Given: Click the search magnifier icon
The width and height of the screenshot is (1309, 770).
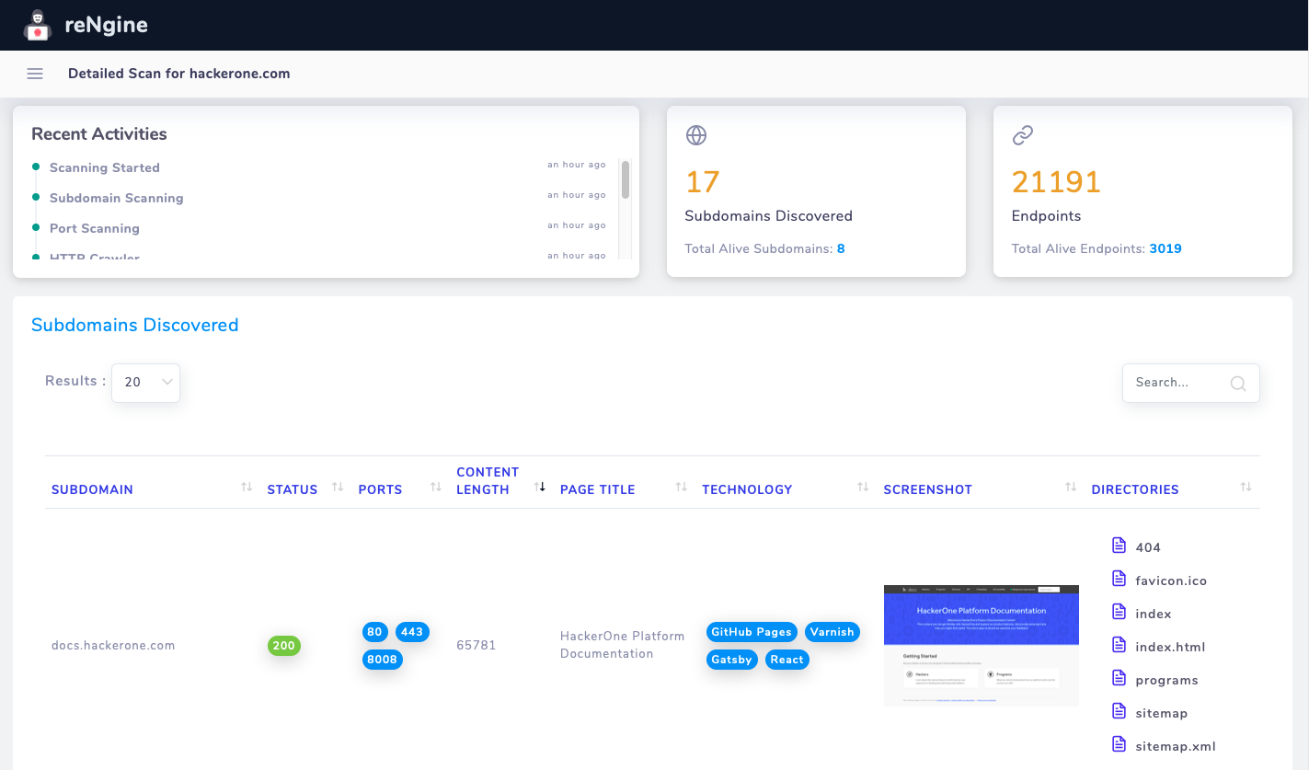Looking at the screenshot, I should point(1238,384).
